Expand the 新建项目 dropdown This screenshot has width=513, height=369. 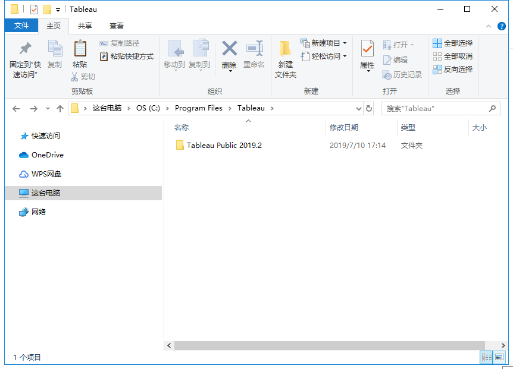pyautogui.click(x=345, y=43)
